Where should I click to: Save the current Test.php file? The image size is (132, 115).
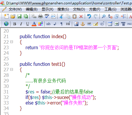point(19,16)
